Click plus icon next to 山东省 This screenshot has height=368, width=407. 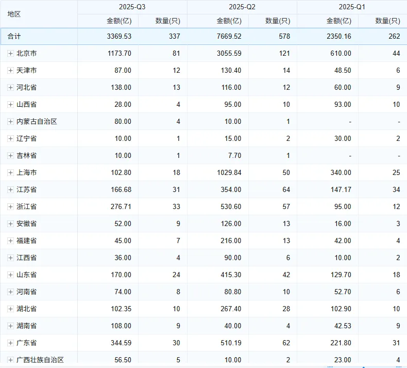pos(10,275)
